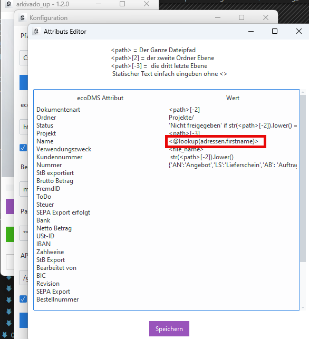
Task: Toggle the upper checkbox in Konfiguration
Action: tap(23, 148)
